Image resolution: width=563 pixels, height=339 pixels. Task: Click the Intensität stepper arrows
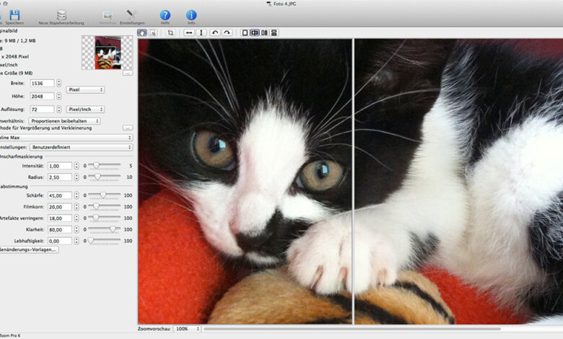(x=77, y=166)
